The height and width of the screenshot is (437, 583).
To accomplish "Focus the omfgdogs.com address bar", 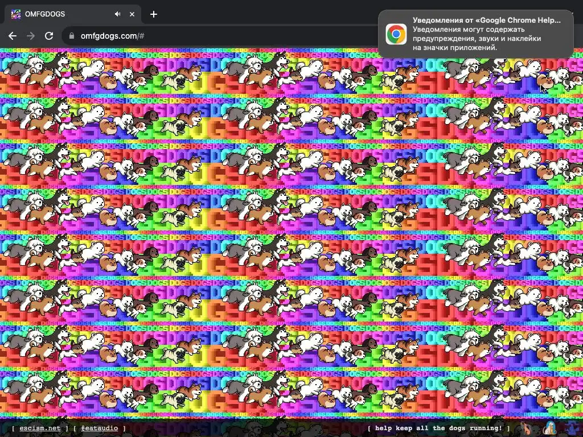I will tap(219, 36).
